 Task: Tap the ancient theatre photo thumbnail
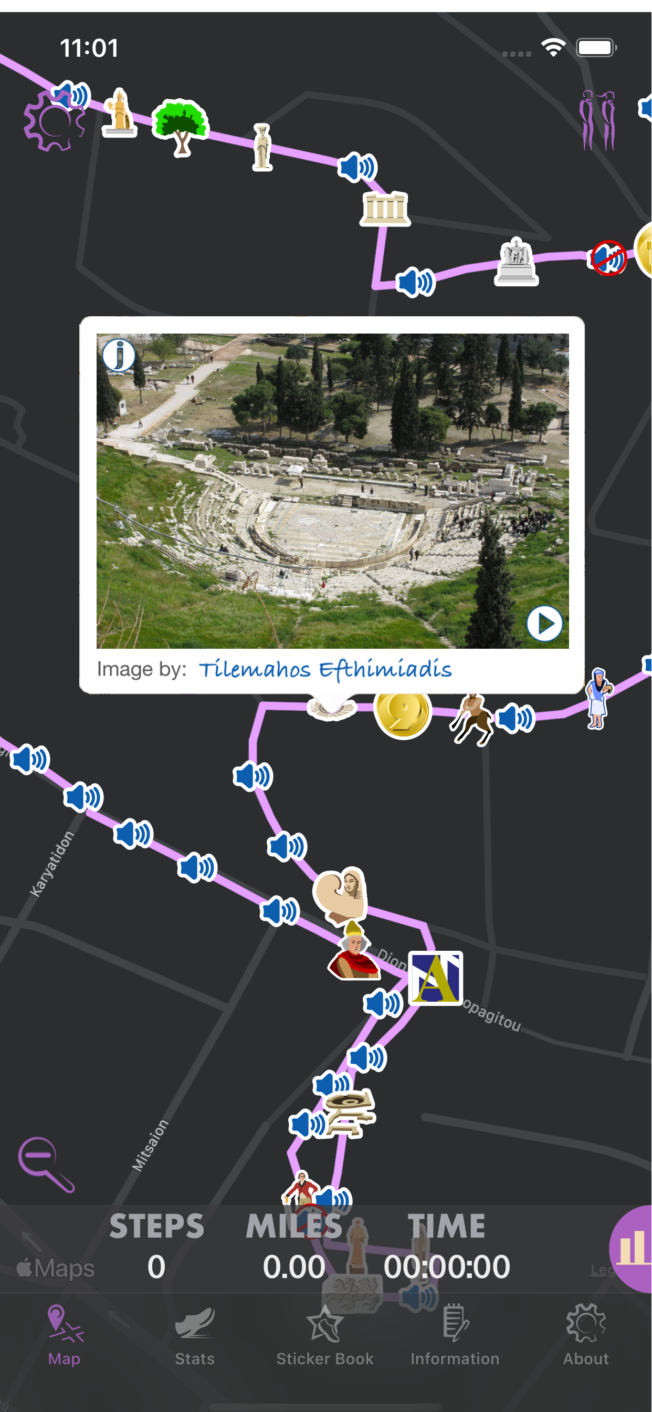tap(333, 491)
